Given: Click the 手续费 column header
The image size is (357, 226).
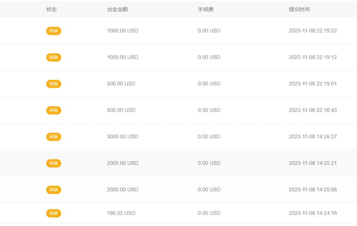Looking at the screenshot, I should [x=206, y=9].
